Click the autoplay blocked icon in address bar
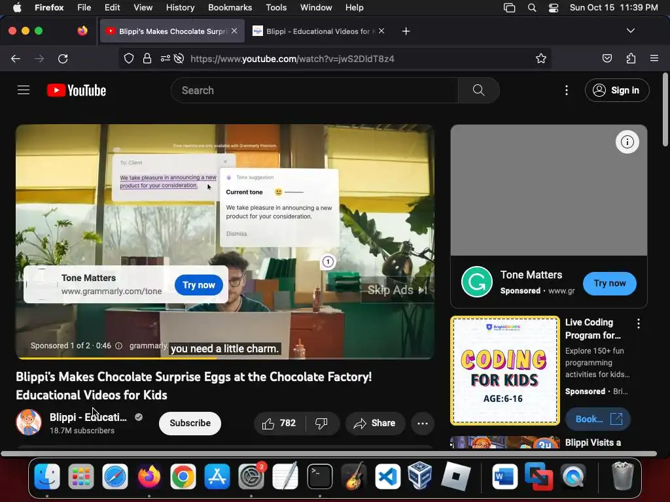Image resolution: width=670 pixels, height=502 pixels. point(179,58)
